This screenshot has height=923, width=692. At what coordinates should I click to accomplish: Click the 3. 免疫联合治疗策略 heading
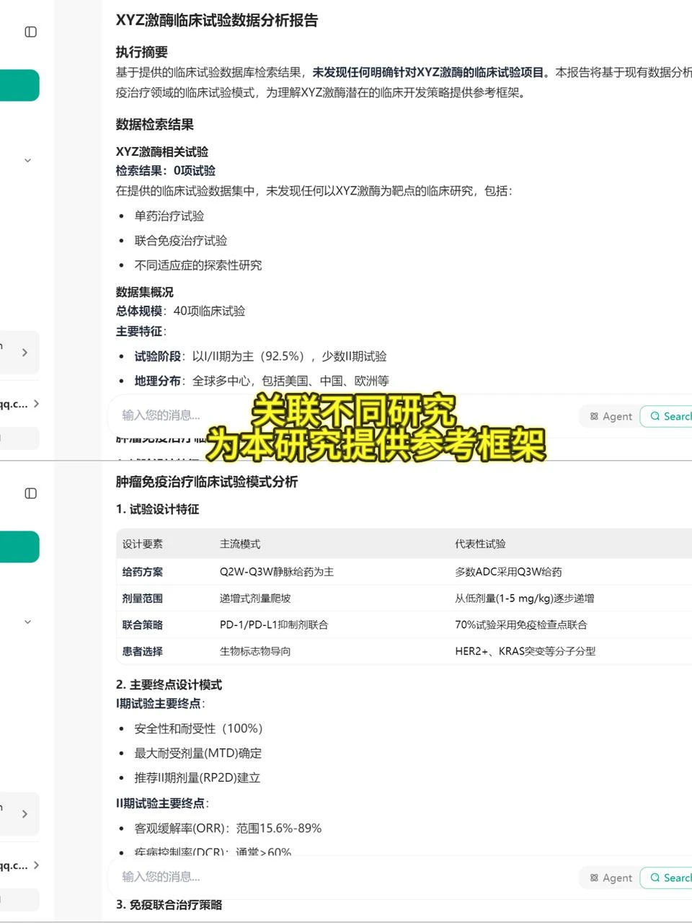pos(169,905)
